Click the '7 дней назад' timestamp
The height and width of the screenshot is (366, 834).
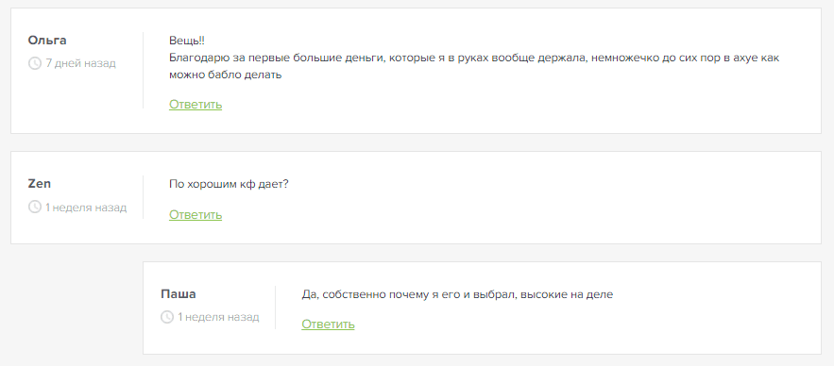pos(81,64)
